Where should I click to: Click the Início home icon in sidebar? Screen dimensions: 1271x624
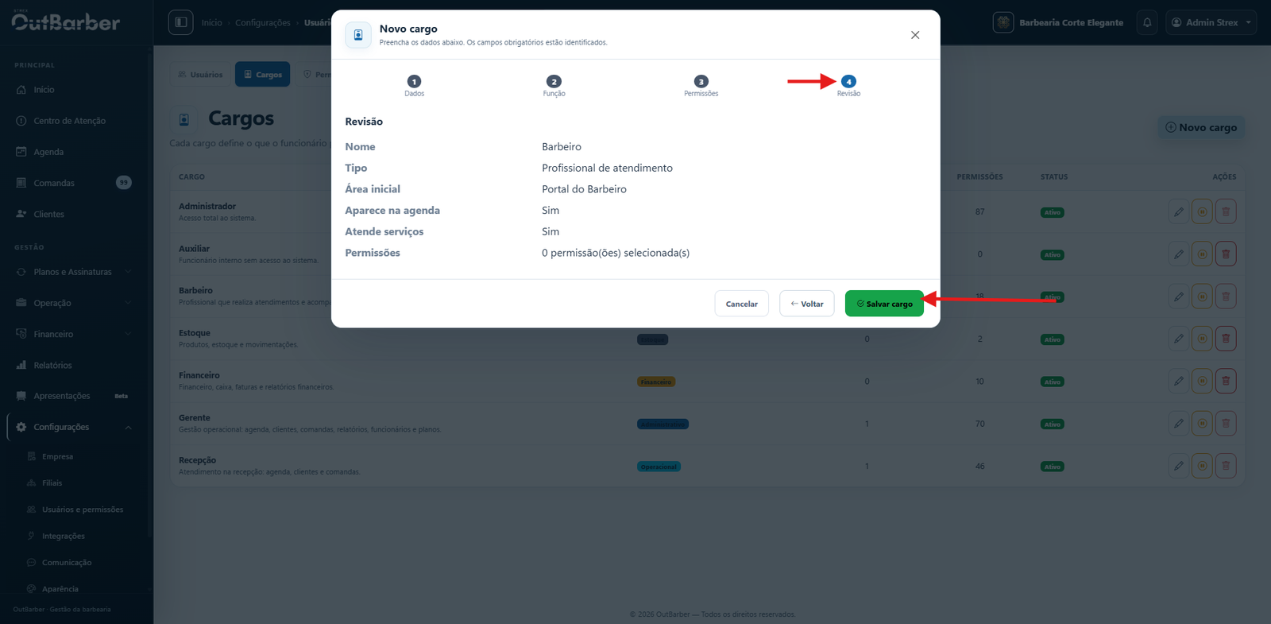tap(21, 90)
